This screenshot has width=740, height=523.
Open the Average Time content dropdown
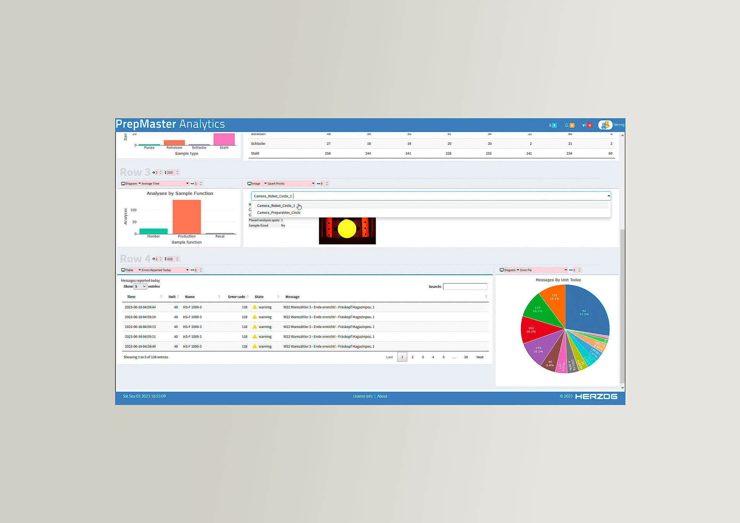pos(165,184)
